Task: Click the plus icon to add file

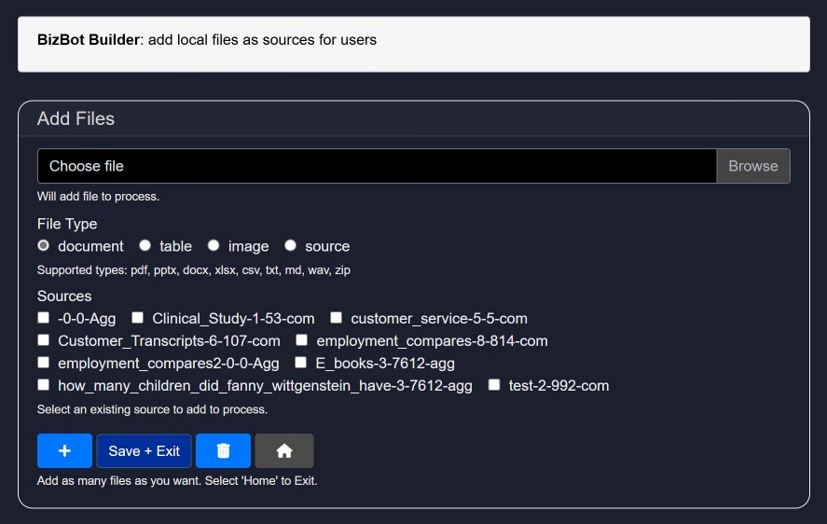Action: click(64, 451)
